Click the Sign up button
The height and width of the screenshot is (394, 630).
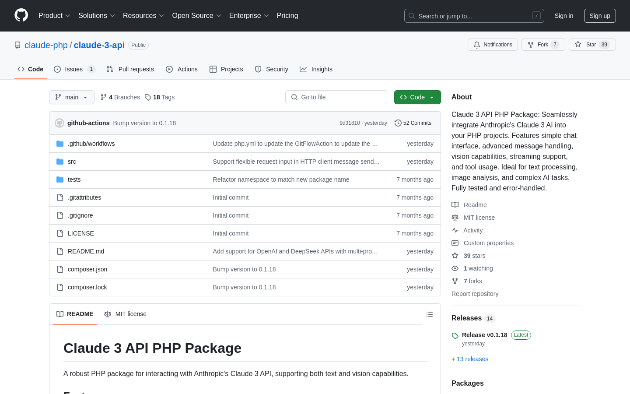pyautogui.click(x=600, y=16)
